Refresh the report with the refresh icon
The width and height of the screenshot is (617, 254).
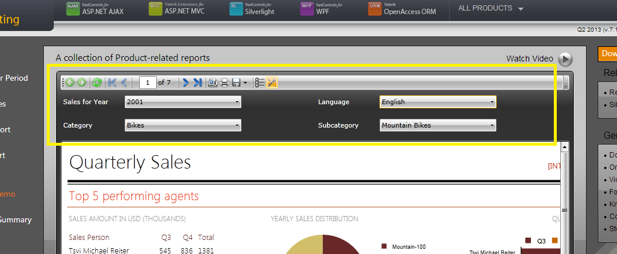pyautogui.click(x=97, y=83)
